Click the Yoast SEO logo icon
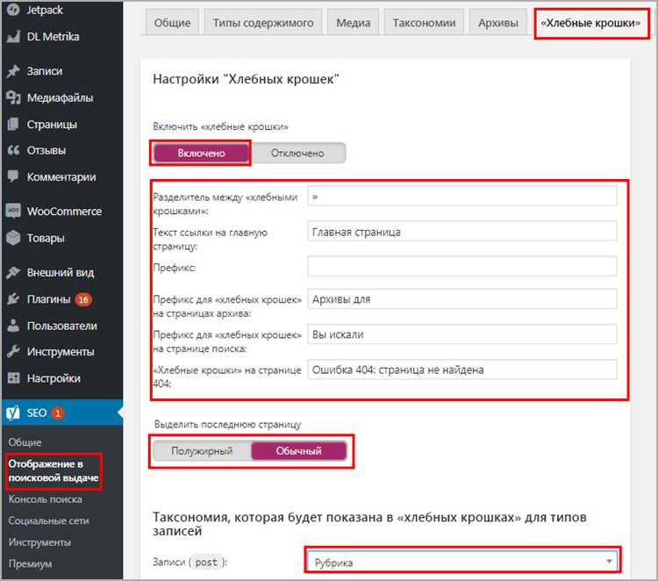This screenshot has width=658, height=581. coord(13,413)
